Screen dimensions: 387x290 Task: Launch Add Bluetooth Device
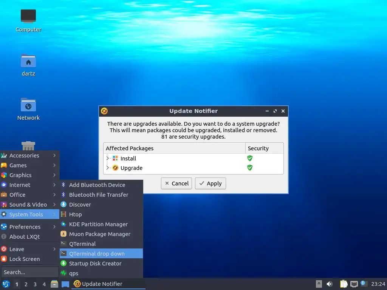click(x=101, y=185)
